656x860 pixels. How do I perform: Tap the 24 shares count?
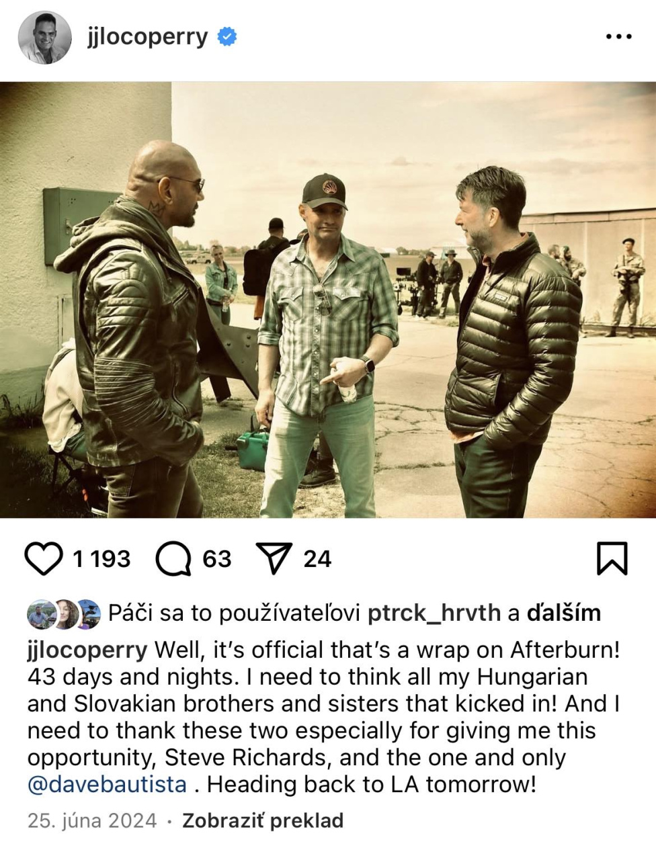(x=317, y=559)
